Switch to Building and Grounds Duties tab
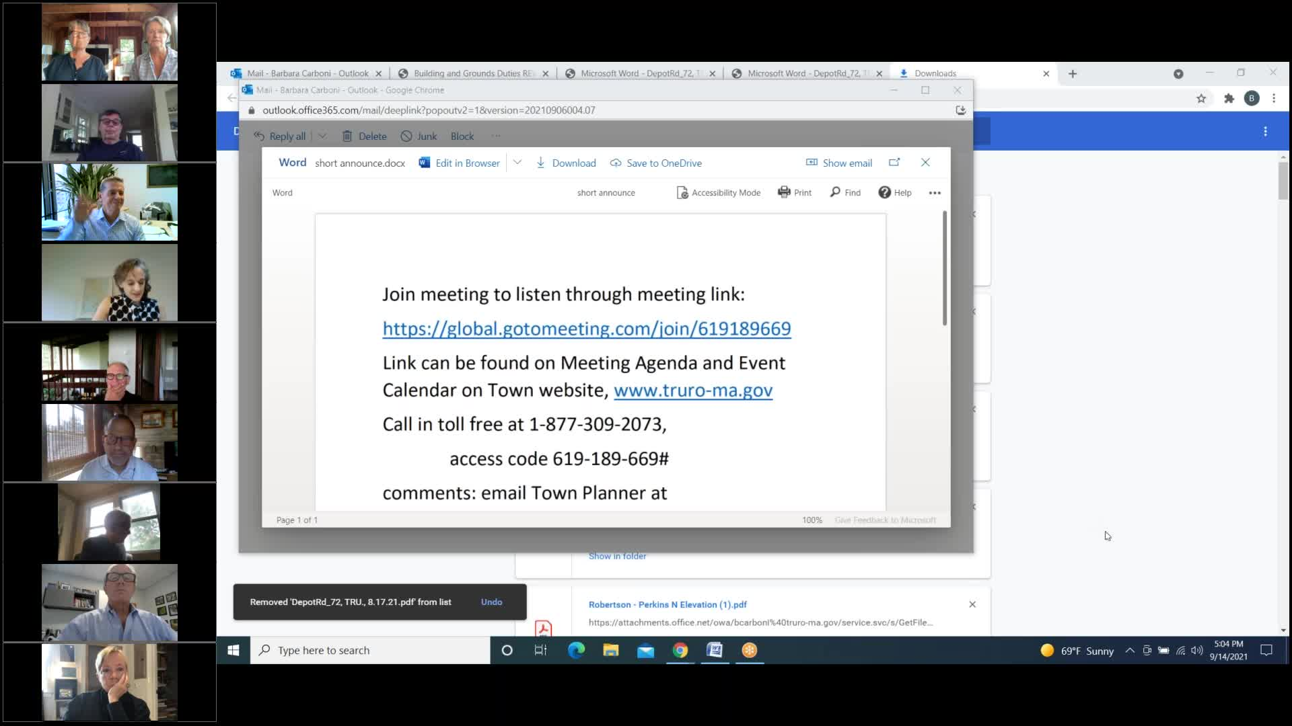This screenshot has height=726, width=1292. [472, 73]
